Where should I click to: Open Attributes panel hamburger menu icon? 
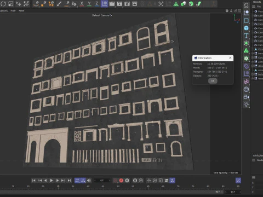[x=254, y=160]
